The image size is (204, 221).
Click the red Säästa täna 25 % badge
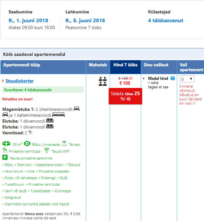tap(125, 96)
